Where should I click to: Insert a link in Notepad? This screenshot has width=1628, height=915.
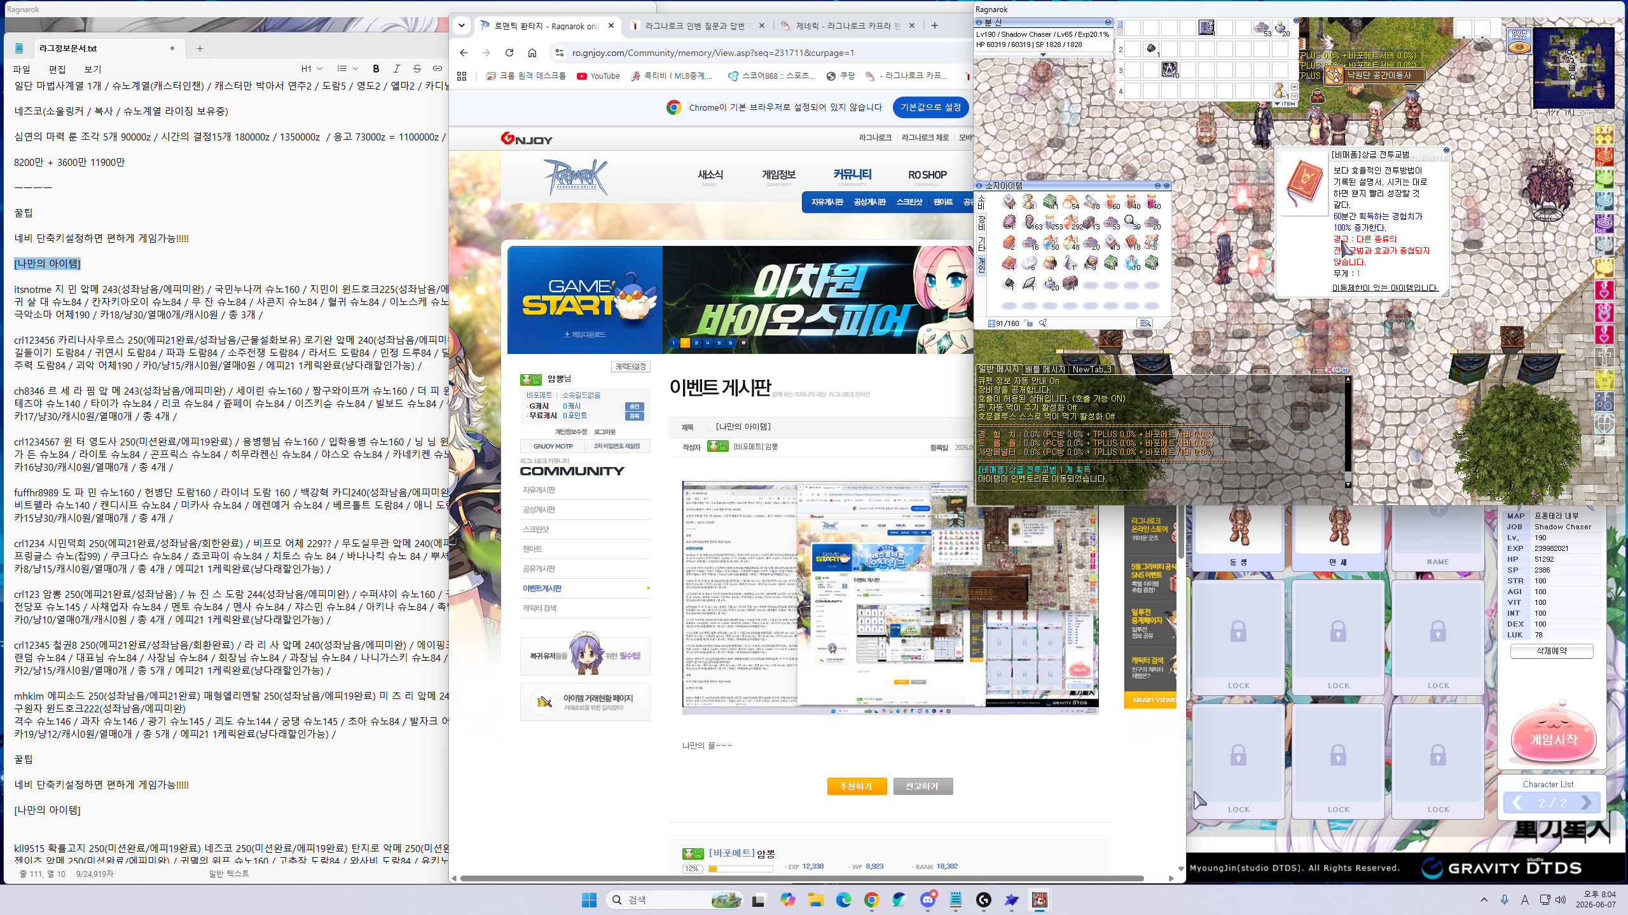(x=437, y=69)
